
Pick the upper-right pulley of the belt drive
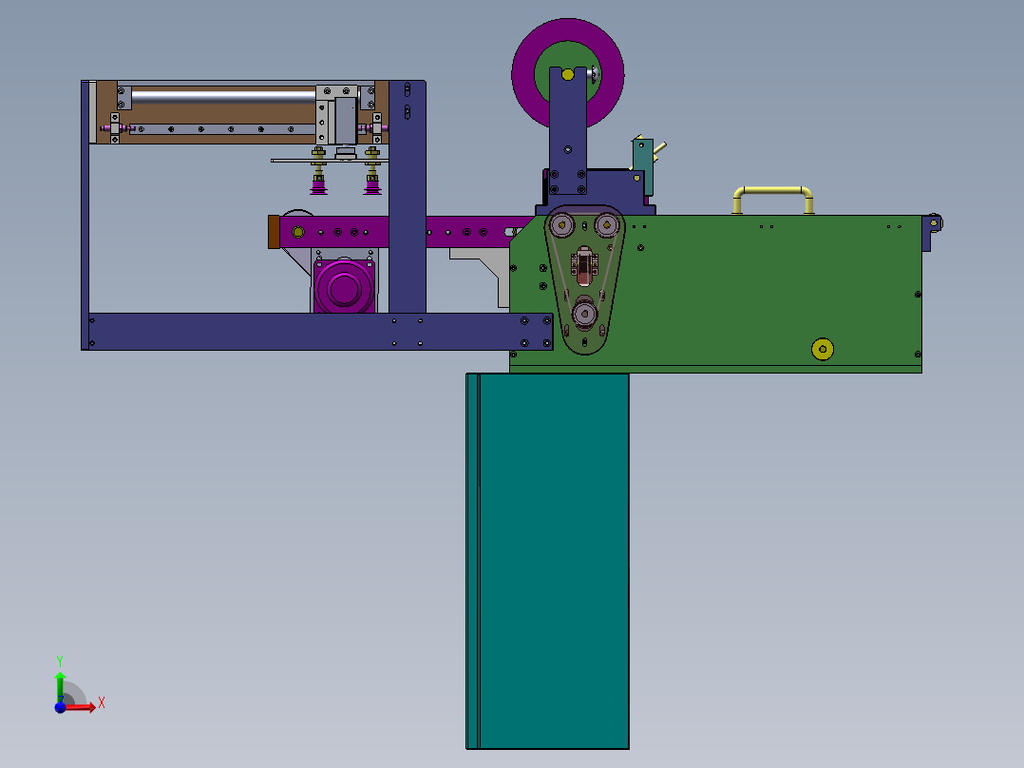(607, 225)
